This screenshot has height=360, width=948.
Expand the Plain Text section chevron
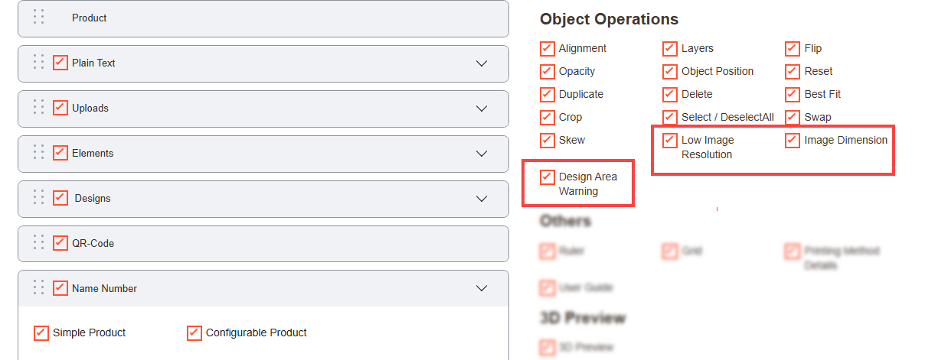click(x=482, y=63)
